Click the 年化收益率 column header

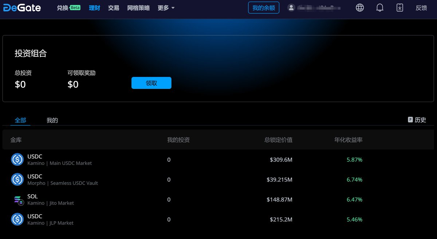coord(349,140)
